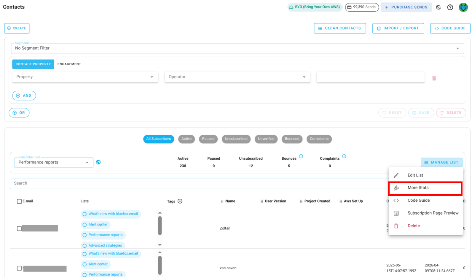Open the user avatar profile menu

(x=463, y=7)
